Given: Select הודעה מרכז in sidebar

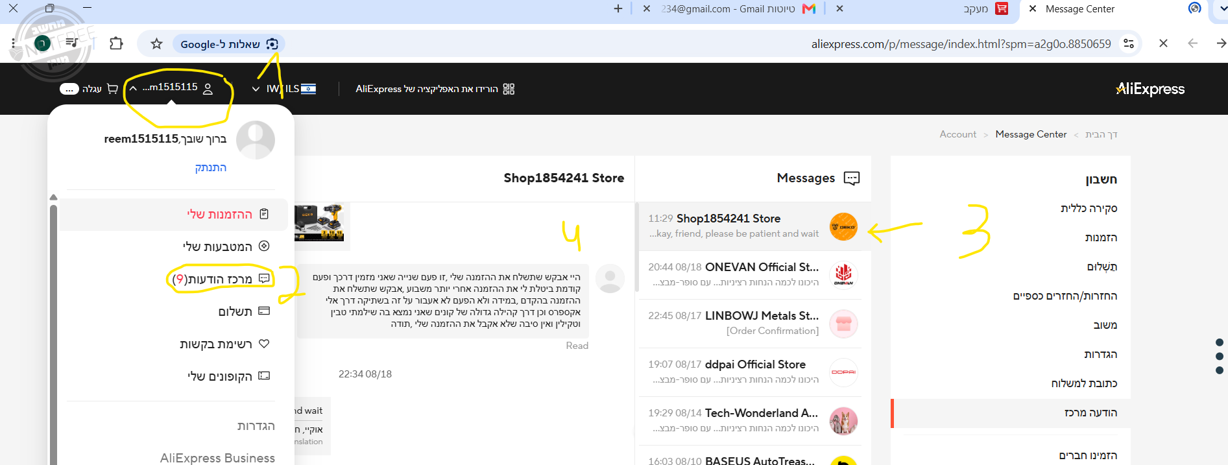Looking at the screenshot, I should [1012, 413].
